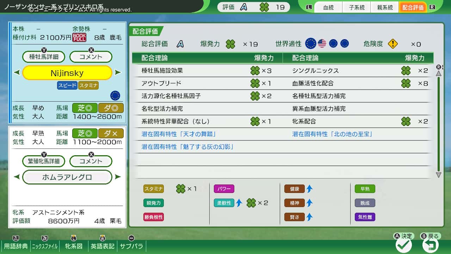Open 繁殖牝馬詳細 mare details
Viewport: 451px width, 254px height.
pos(44,161)
